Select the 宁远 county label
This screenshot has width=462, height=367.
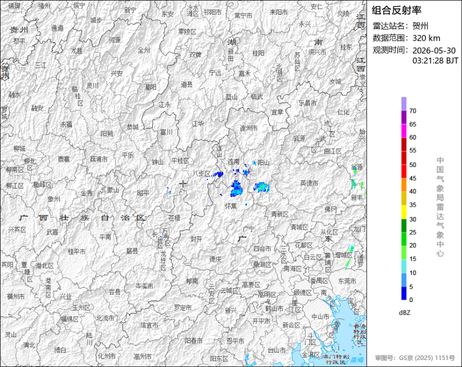[x=215, y=73]
